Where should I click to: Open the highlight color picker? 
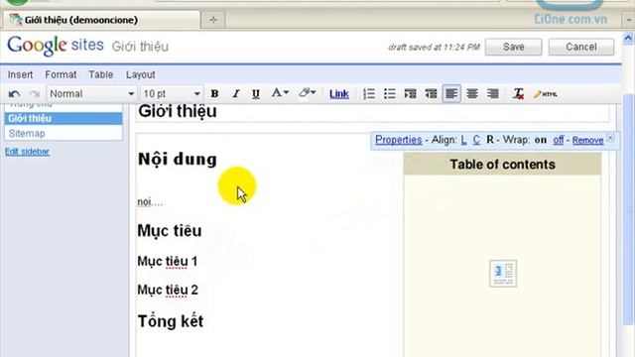[x=307, y=93]
